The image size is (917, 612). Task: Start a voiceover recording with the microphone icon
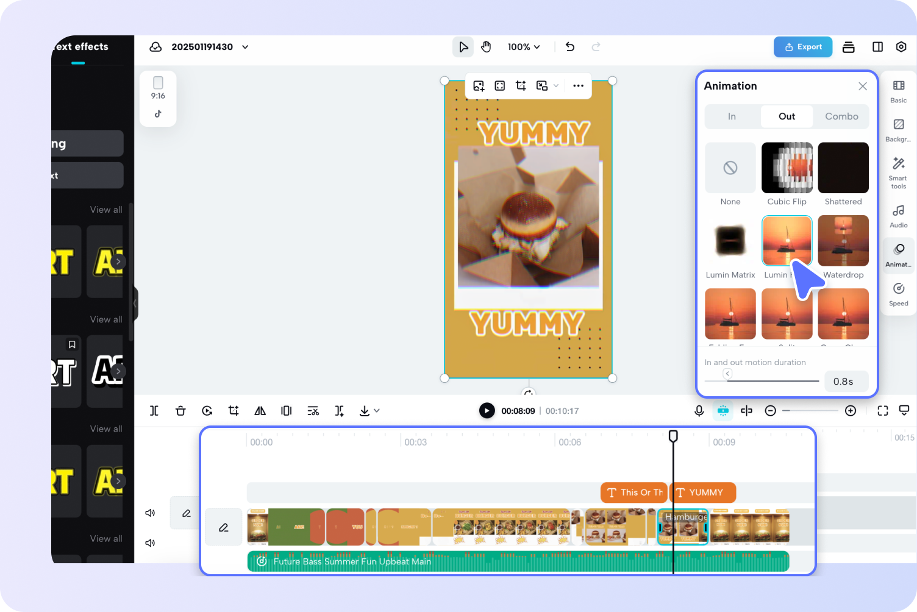[699, 410]
